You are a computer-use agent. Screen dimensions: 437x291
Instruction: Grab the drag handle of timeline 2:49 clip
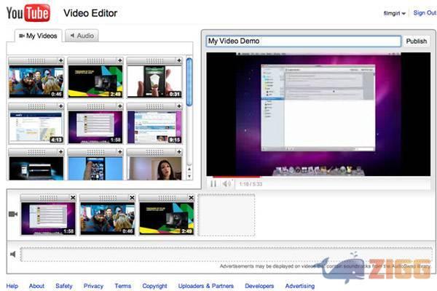coord(167,198)
